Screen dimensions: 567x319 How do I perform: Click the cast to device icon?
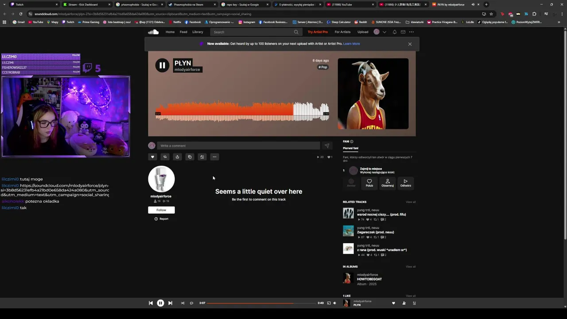[329, 303]
